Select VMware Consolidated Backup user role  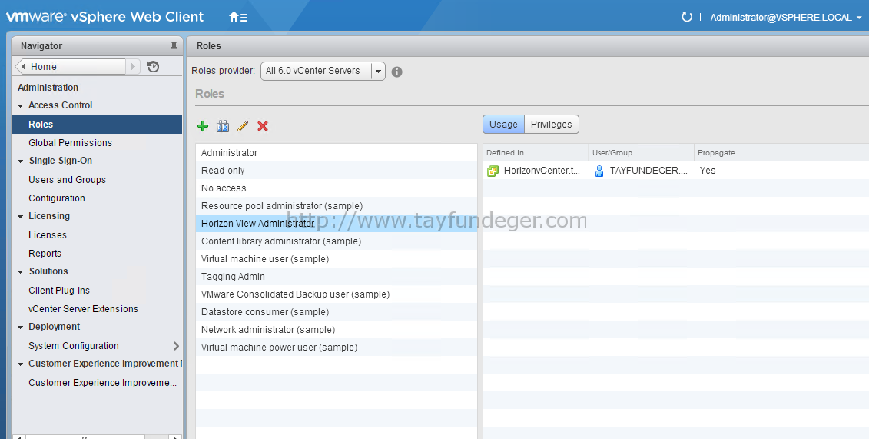point(337,294)
